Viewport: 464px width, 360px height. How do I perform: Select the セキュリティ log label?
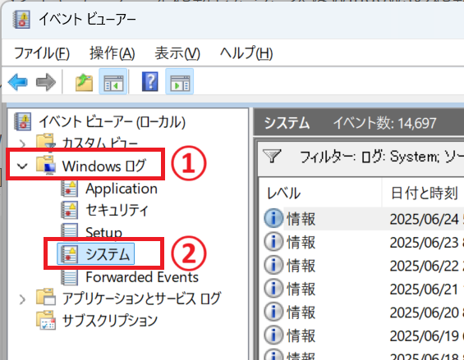[x=117, y=210]
